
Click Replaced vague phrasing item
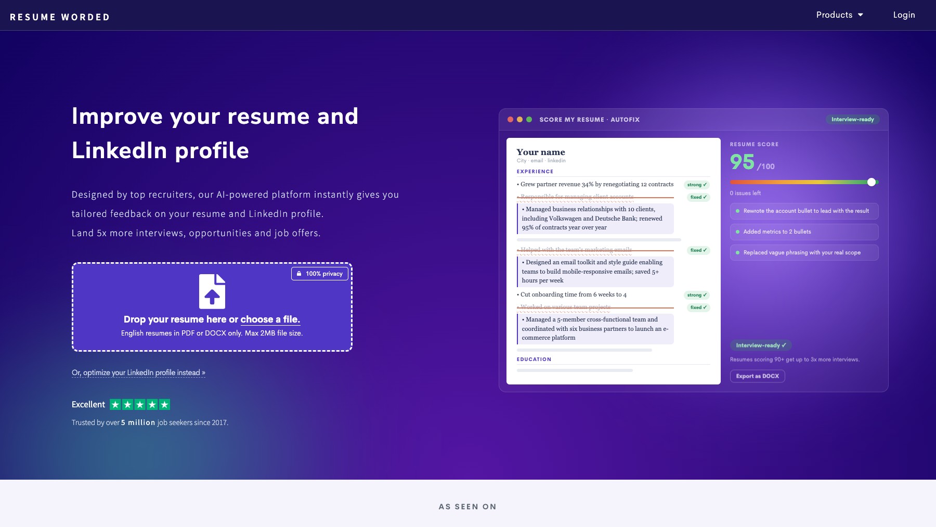click(x=804, y=252)
